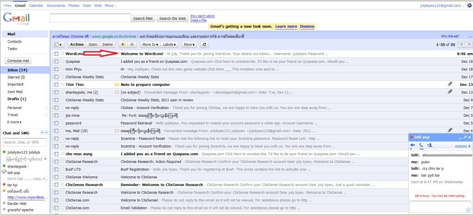Open Sent Mail folder
Screen dimensions: 473x216
point(15,92)
